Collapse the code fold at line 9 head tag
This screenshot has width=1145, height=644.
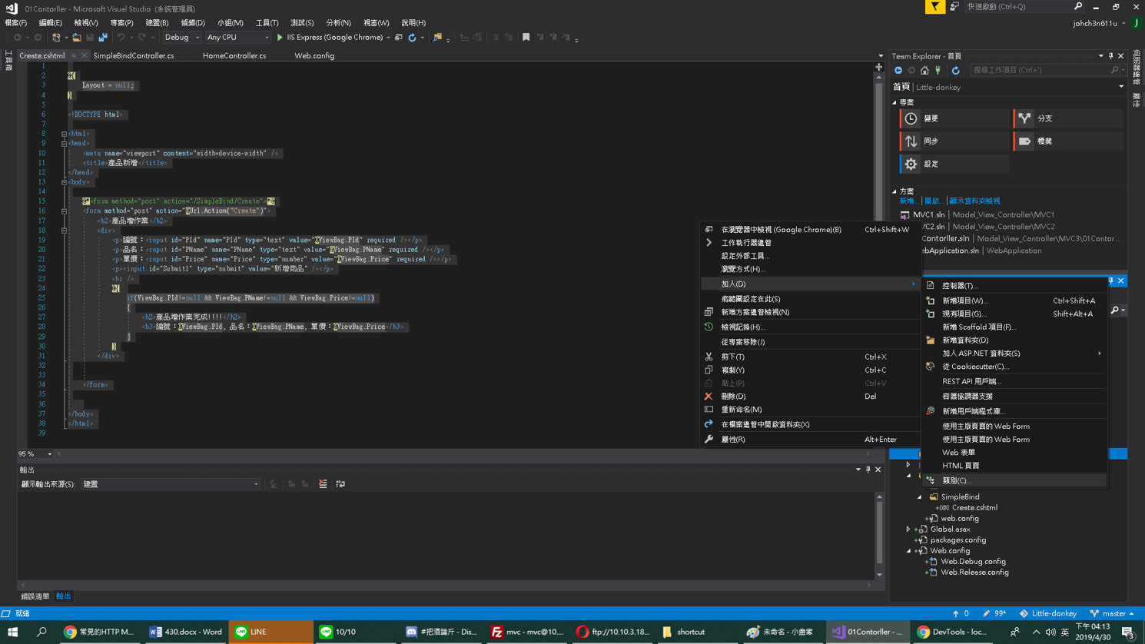tap(65, 143)
